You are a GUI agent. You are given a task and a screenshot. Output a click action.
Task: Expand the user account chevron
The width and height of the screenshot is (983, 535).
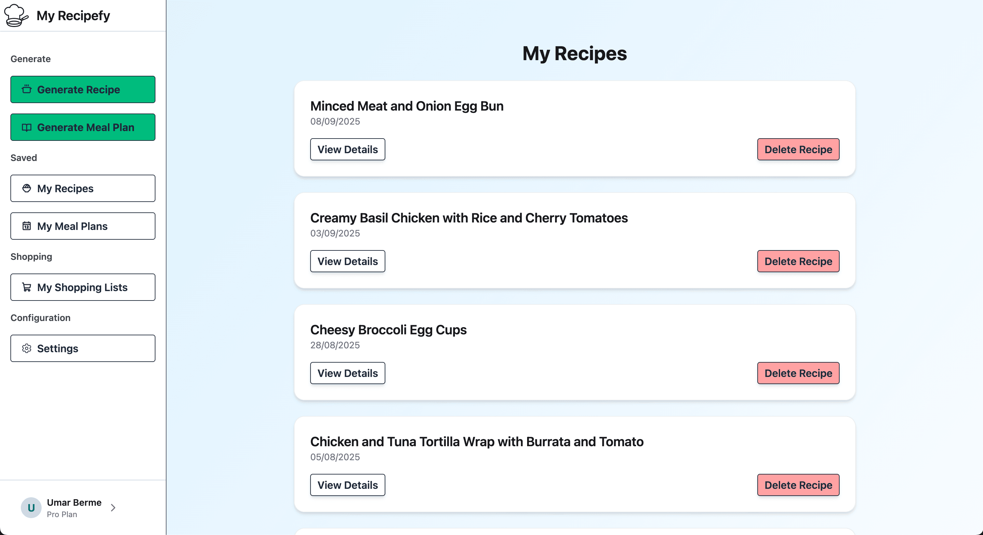click(x=113, y=508)
